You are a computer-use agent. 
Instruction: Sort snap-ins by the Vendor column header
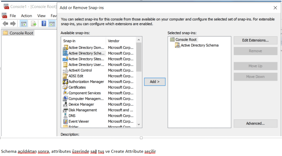point(120,41)
